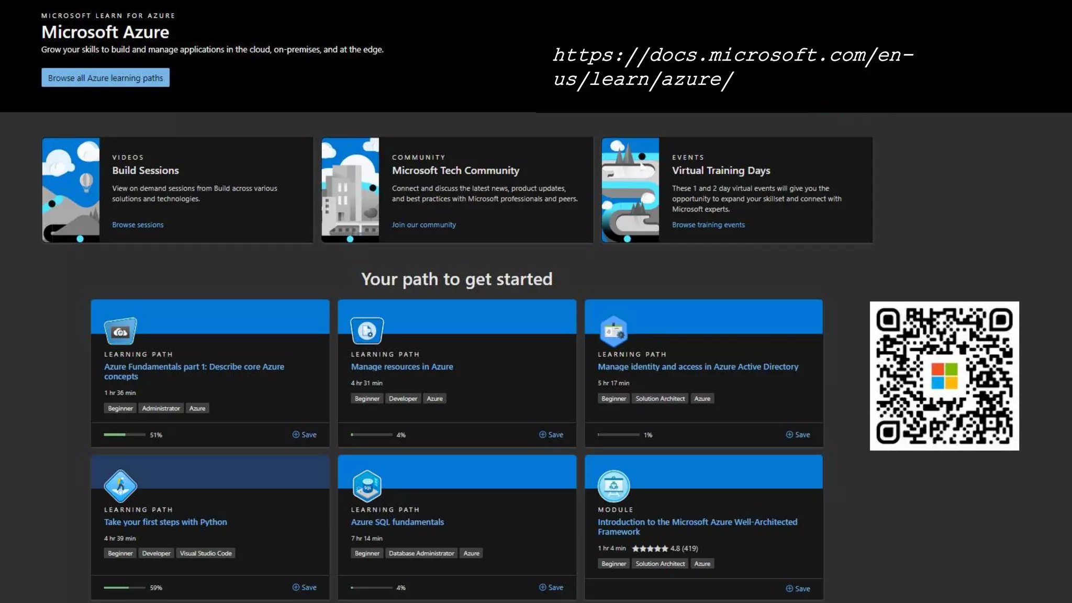Open the Browse training events link

coord(708,225)
